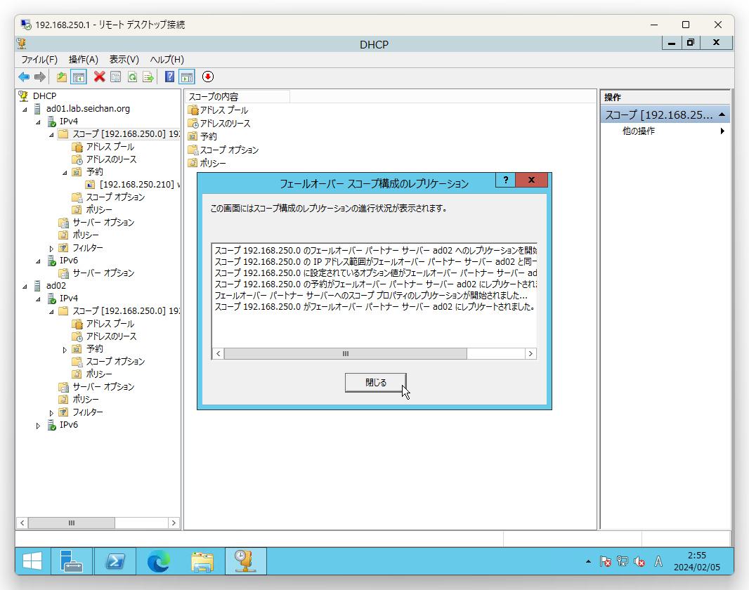This screenshot has height=590, width=749.
Task: Click the right scroll arrow of the console tree
Action: coord(174,523)
